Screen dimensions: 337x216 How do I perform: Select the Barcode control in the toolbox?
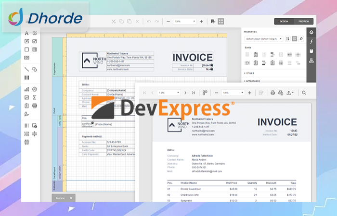26,77
